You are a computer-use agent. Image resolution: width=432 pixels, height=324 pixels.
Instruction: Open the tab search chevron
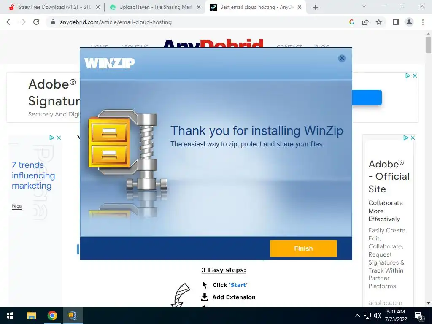pyautogui.click(x=364, y=6)
